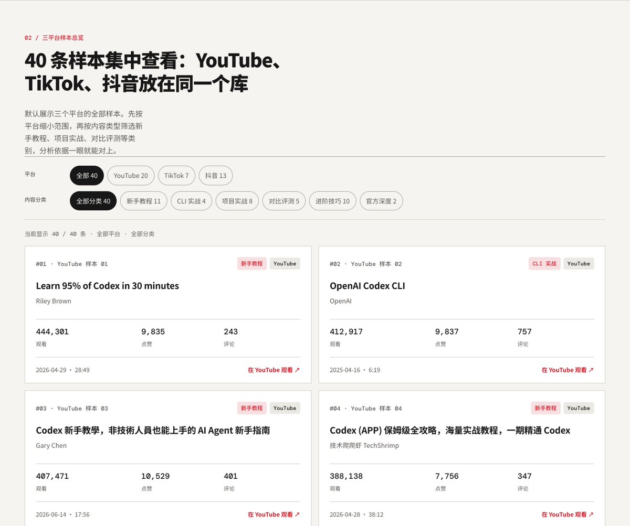This screenshot has height=526, width=630.
Task: Open 在 YouTube 观看 link for Gary Chen video
Action: click(274, 514)
